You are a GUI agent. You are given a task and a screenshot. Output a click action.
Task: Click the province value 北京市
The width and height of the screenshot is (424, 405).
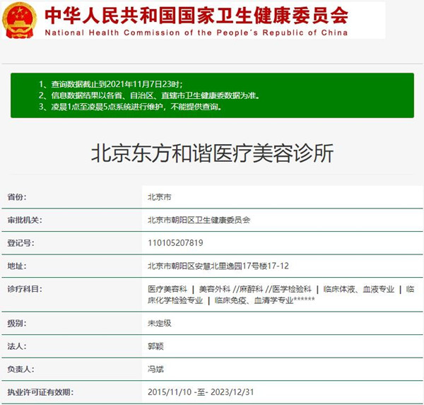[x=159, y=197]
